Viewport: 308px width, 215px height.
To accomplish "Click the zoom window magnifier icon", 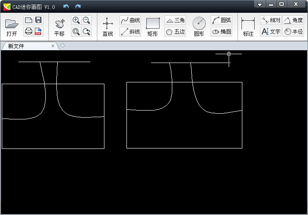I will pos(76,31).
